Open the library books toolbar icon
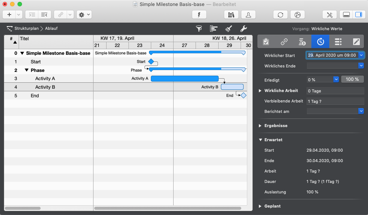Viewport: 368px width, 215px height. tap(231, 15)
